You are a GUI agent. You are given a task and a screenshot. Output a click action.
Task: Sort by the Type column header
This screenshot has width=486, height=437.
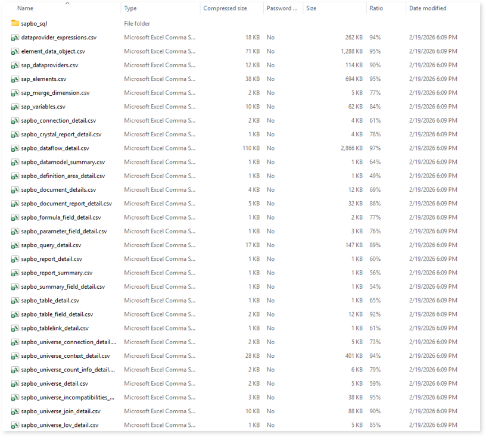[130, 8]
